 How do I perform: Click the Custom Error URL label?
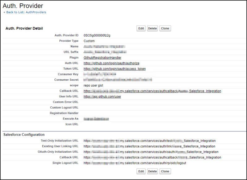click(x=66, y=102)
